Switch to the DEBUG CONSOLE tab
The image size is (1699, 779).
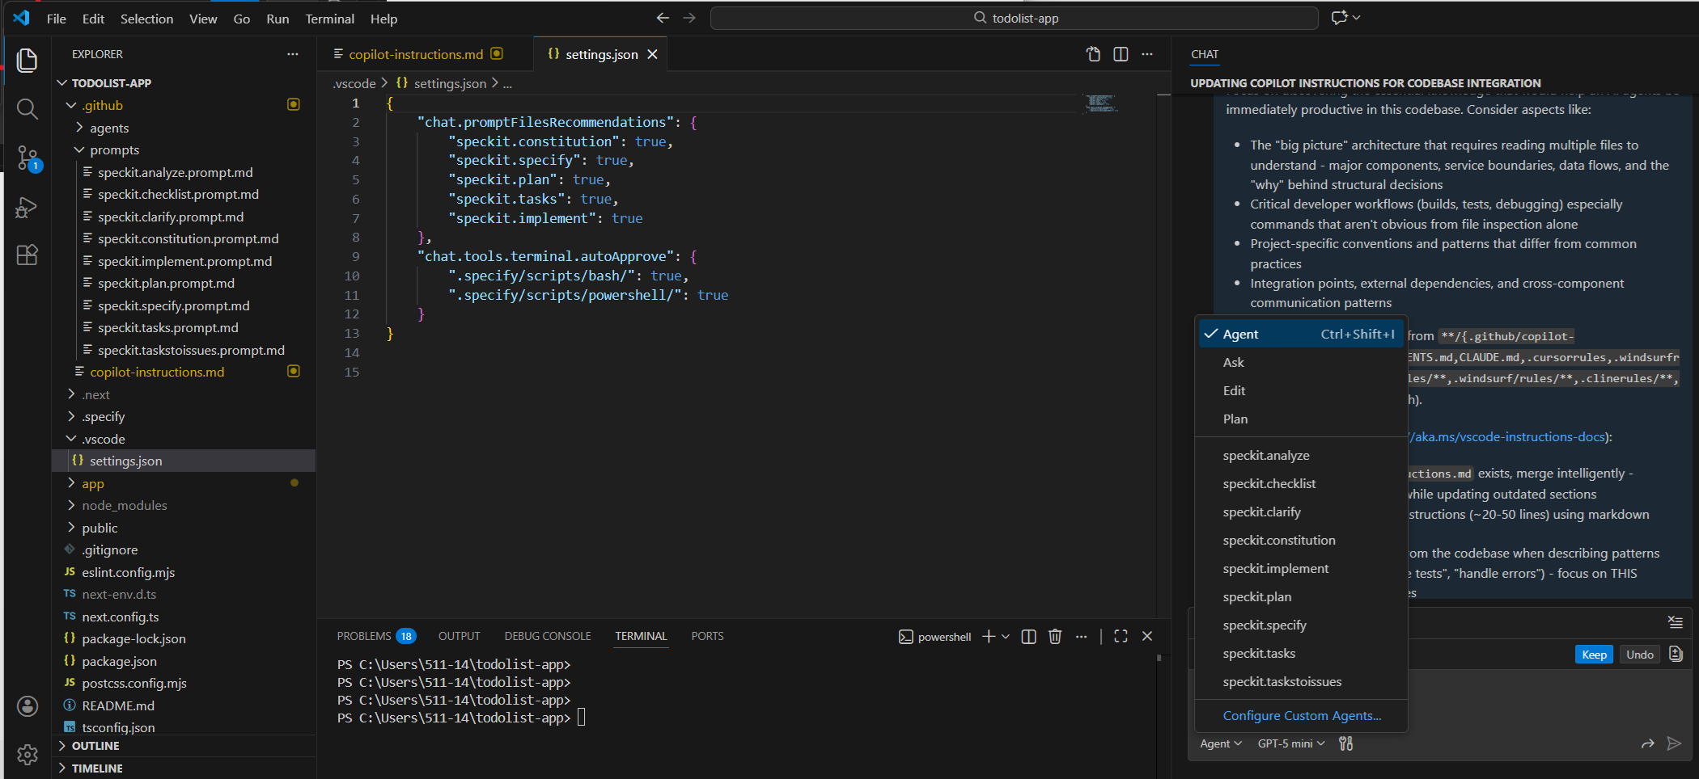[548, 636]
